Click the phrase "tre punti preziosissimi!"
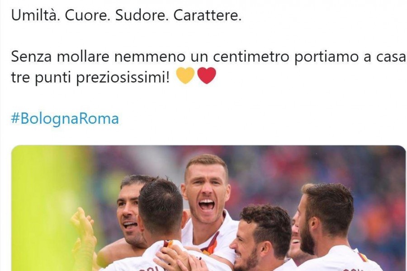Viewport: 407px width, 271px height. coord(91,78)
